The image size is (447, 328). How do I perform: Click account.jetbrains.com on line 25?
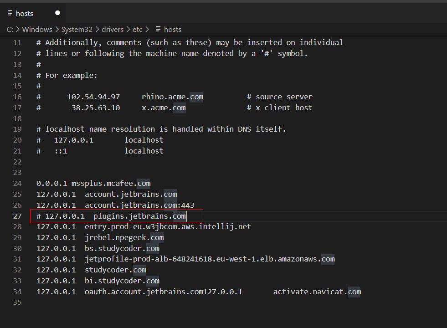click(131, 195)
